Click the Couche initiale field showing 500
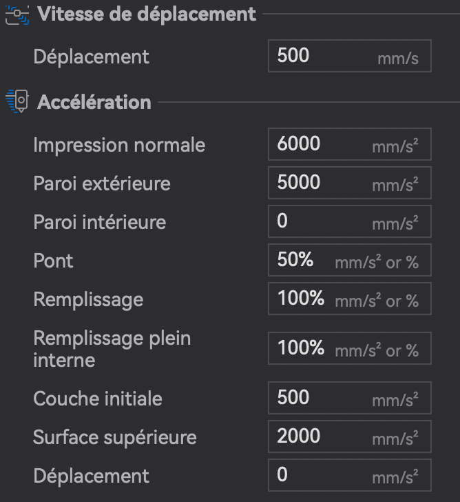 click(x=350, y=398)
